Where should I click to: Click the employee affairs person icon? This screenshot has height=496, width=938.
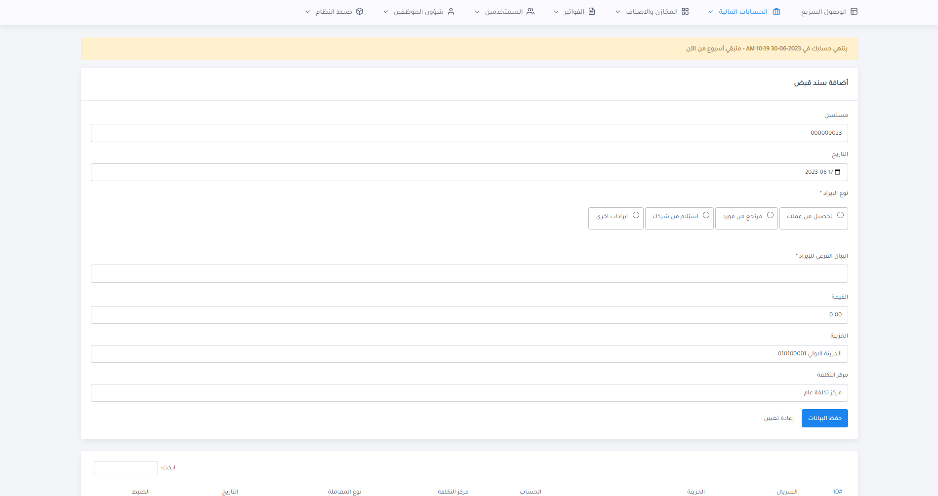coord(451,11)
